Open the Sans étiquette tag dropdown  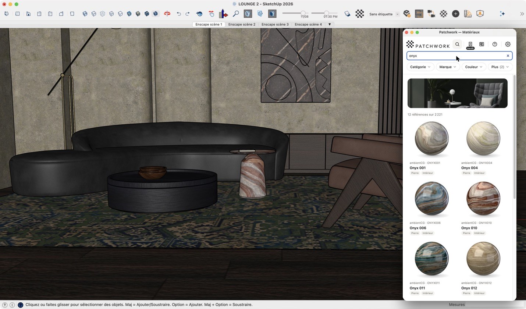(x=384, y=14)
